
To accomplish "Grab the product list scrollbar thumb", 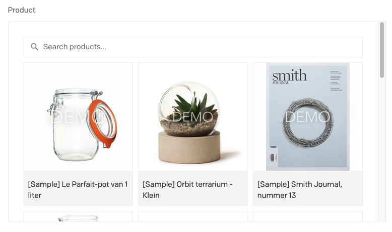I will 382,50.
